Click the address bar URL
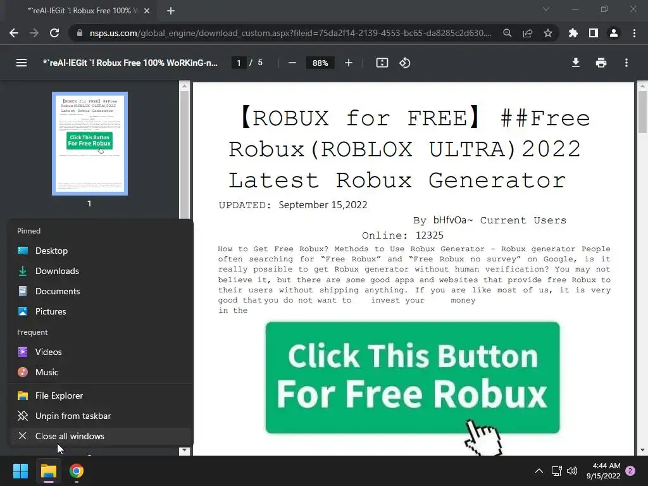The height and width of the screenshot is (486, 648). pyautogui.click(x=290, y=33)
